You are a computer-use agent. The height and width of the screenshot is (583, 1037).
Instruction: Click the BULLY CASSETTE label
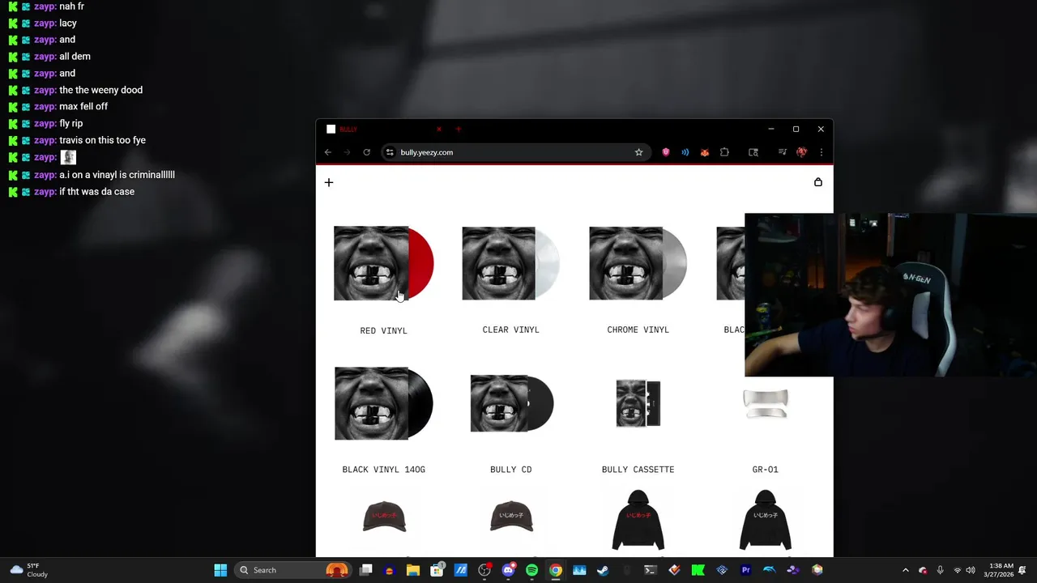pyautogui.click(x=638, y=470)
